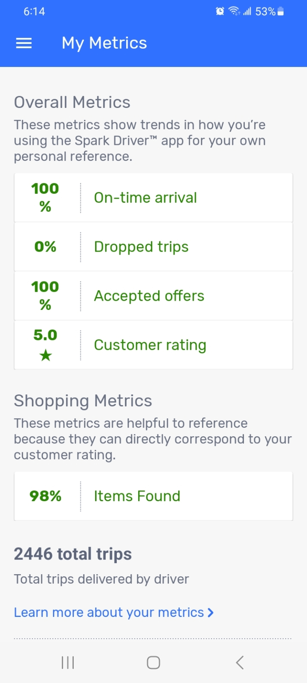
Task: Open the hamburger navigation menu
Action: [24, 43]
